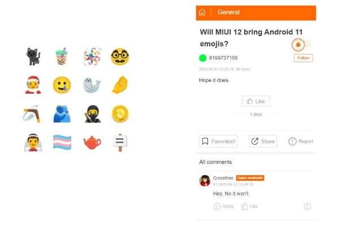Screen dimensions: 339x226
Task: Select the bubble tea emoji
Action: (62, 56)
